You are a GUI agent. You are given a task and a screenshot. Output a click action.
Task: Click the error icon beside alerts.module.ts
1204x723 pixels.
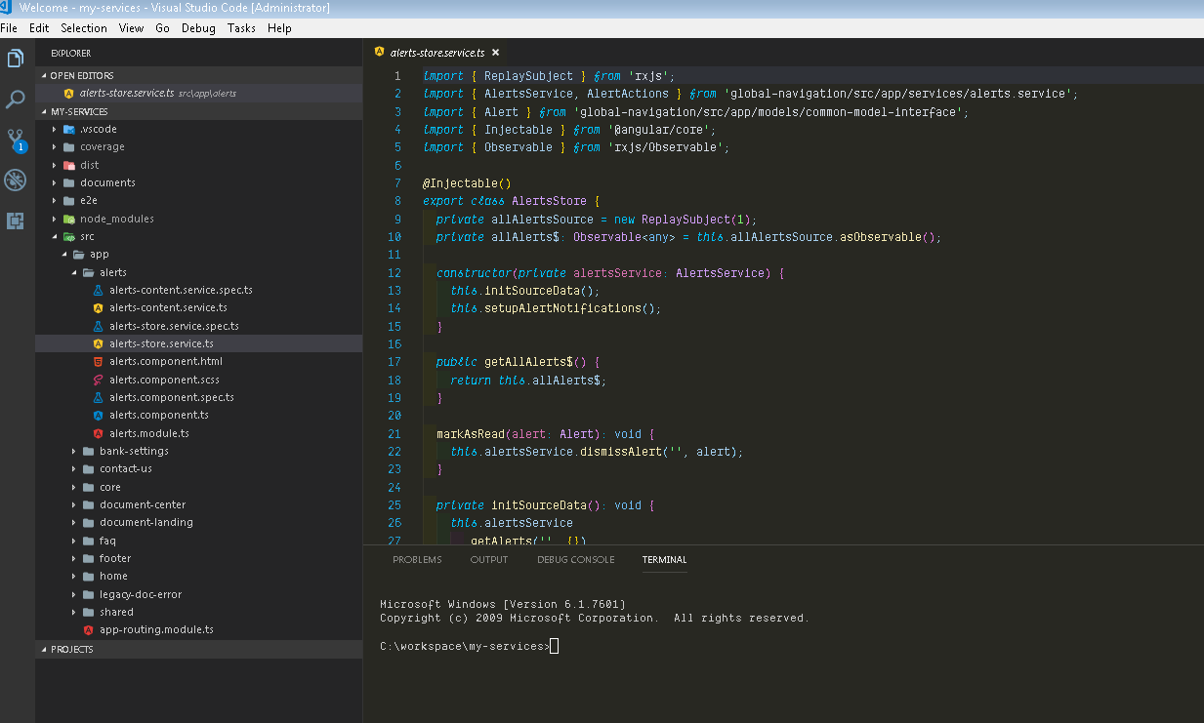click(96, 433)
